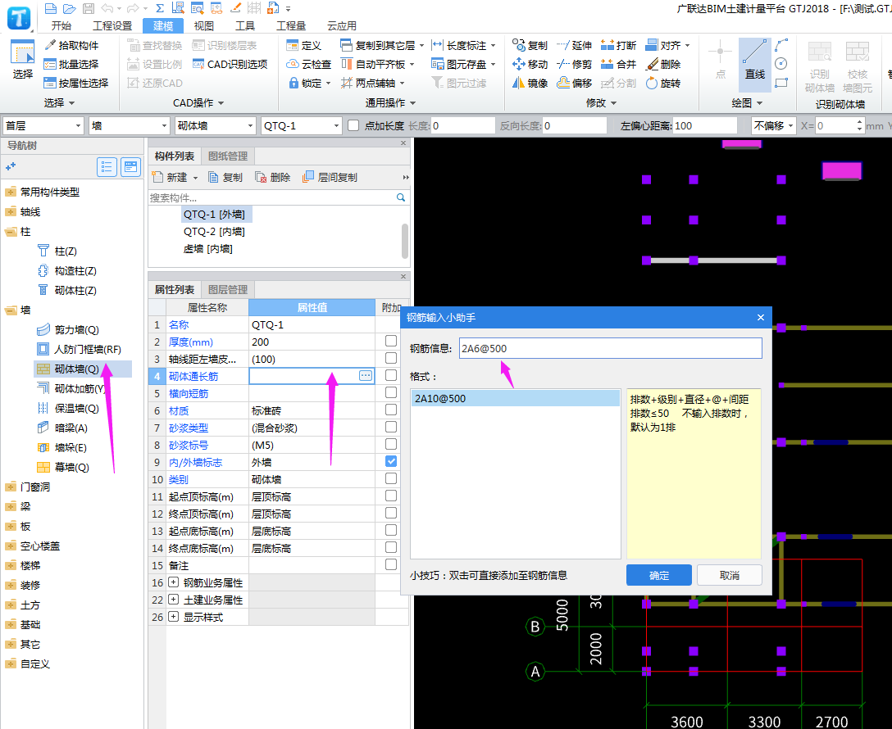Check the 起点顶标高(m) additional checkbox
The height and width of the screenshot is (729, 892).
391,496
